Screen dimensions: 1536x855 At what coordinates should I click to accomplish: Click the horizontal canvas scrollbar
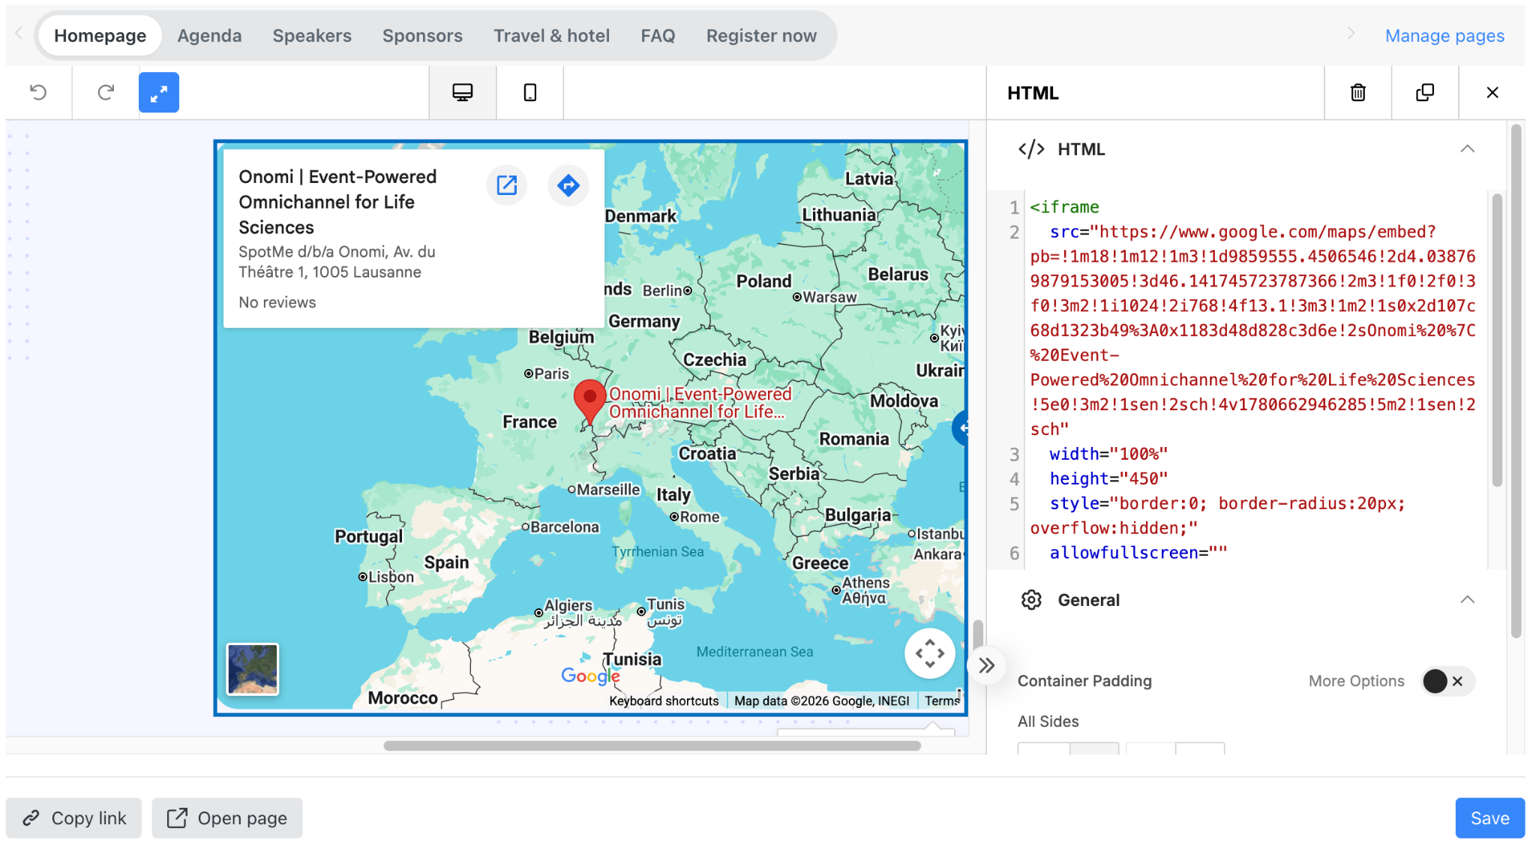pyautogui.click(x=652, y=745)
